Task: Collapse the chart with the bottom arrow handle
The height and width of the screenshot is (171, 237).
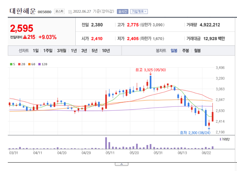Action: [122, 164]
